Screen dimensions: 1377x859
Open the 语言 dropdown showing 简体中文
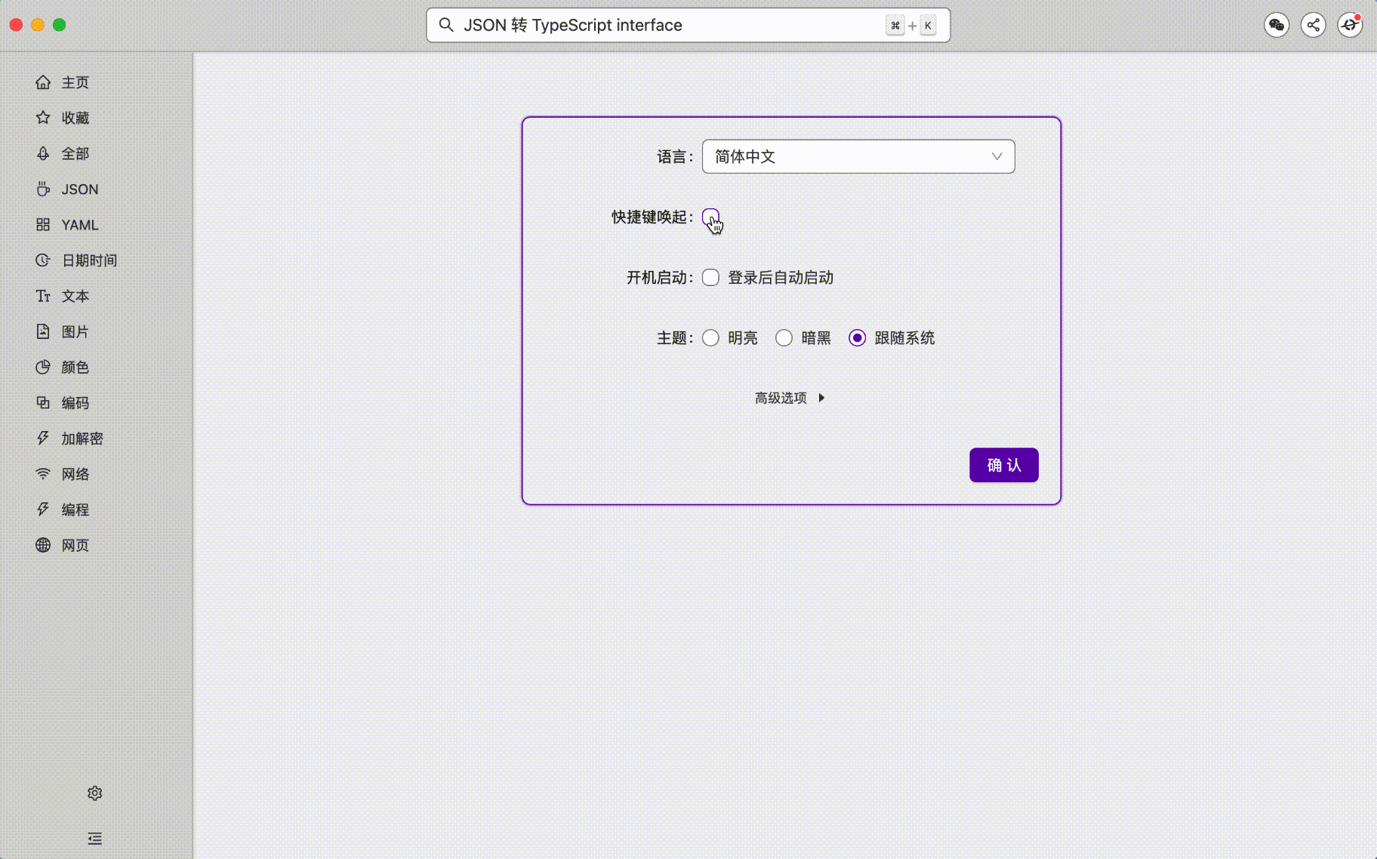(x=858, y=156)
